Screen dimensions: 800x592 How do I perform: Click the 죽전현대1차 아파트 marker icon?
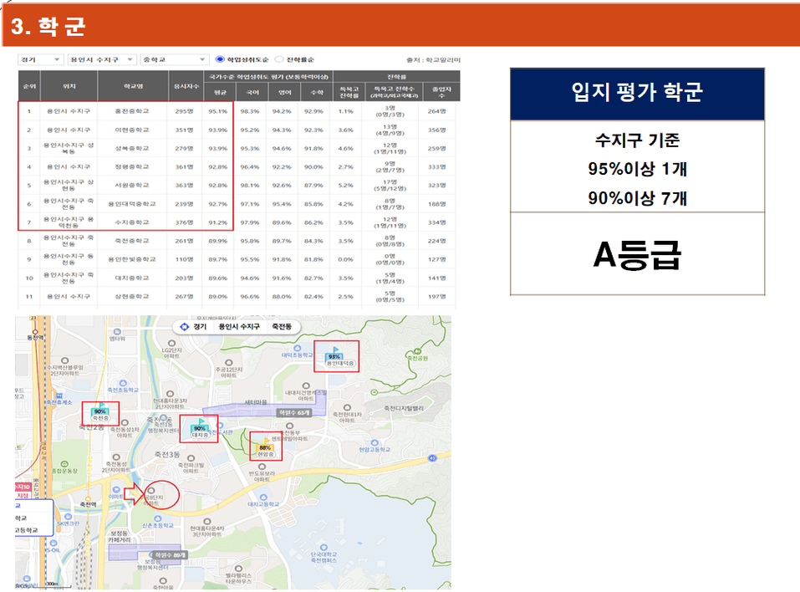pyautogui.click(x=347, y=407)
